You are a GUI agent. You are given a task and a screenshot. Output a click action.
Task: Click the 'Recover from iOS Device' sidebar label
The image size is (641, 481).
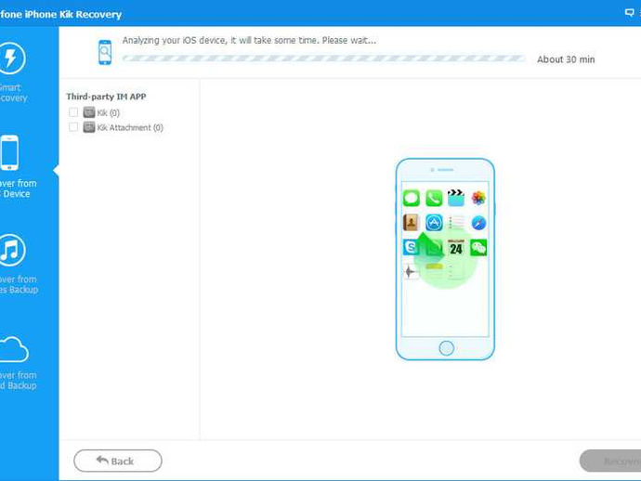[18, 188]
